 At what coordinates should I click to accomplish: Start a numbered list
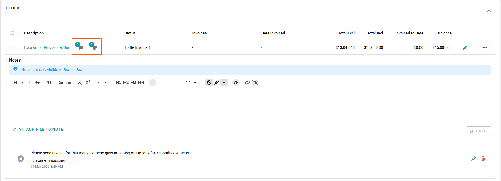(x=61, y=82)
